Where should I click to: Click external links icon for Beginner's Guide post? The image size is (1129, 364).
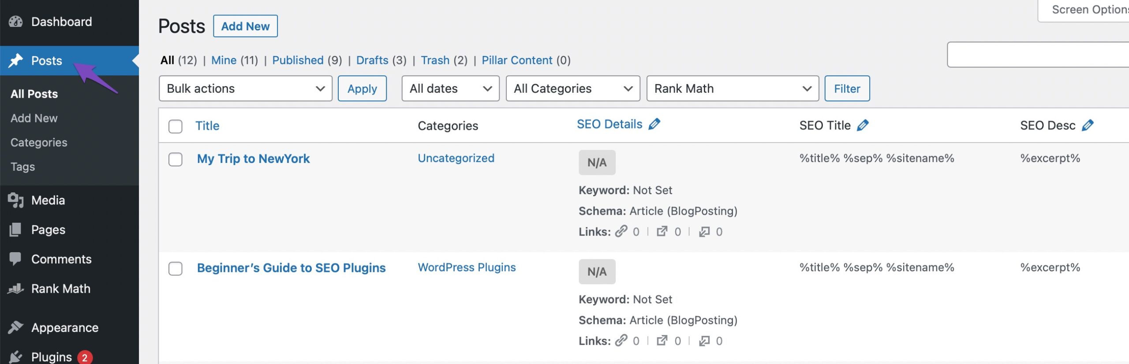click(662, 341)
